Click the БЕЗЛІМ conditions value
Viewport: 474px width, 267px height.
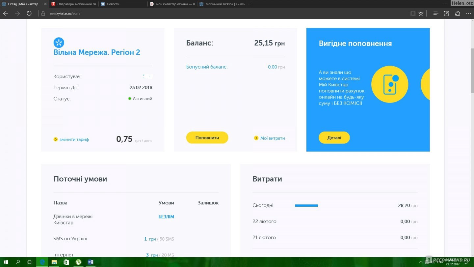pos(166,217)
